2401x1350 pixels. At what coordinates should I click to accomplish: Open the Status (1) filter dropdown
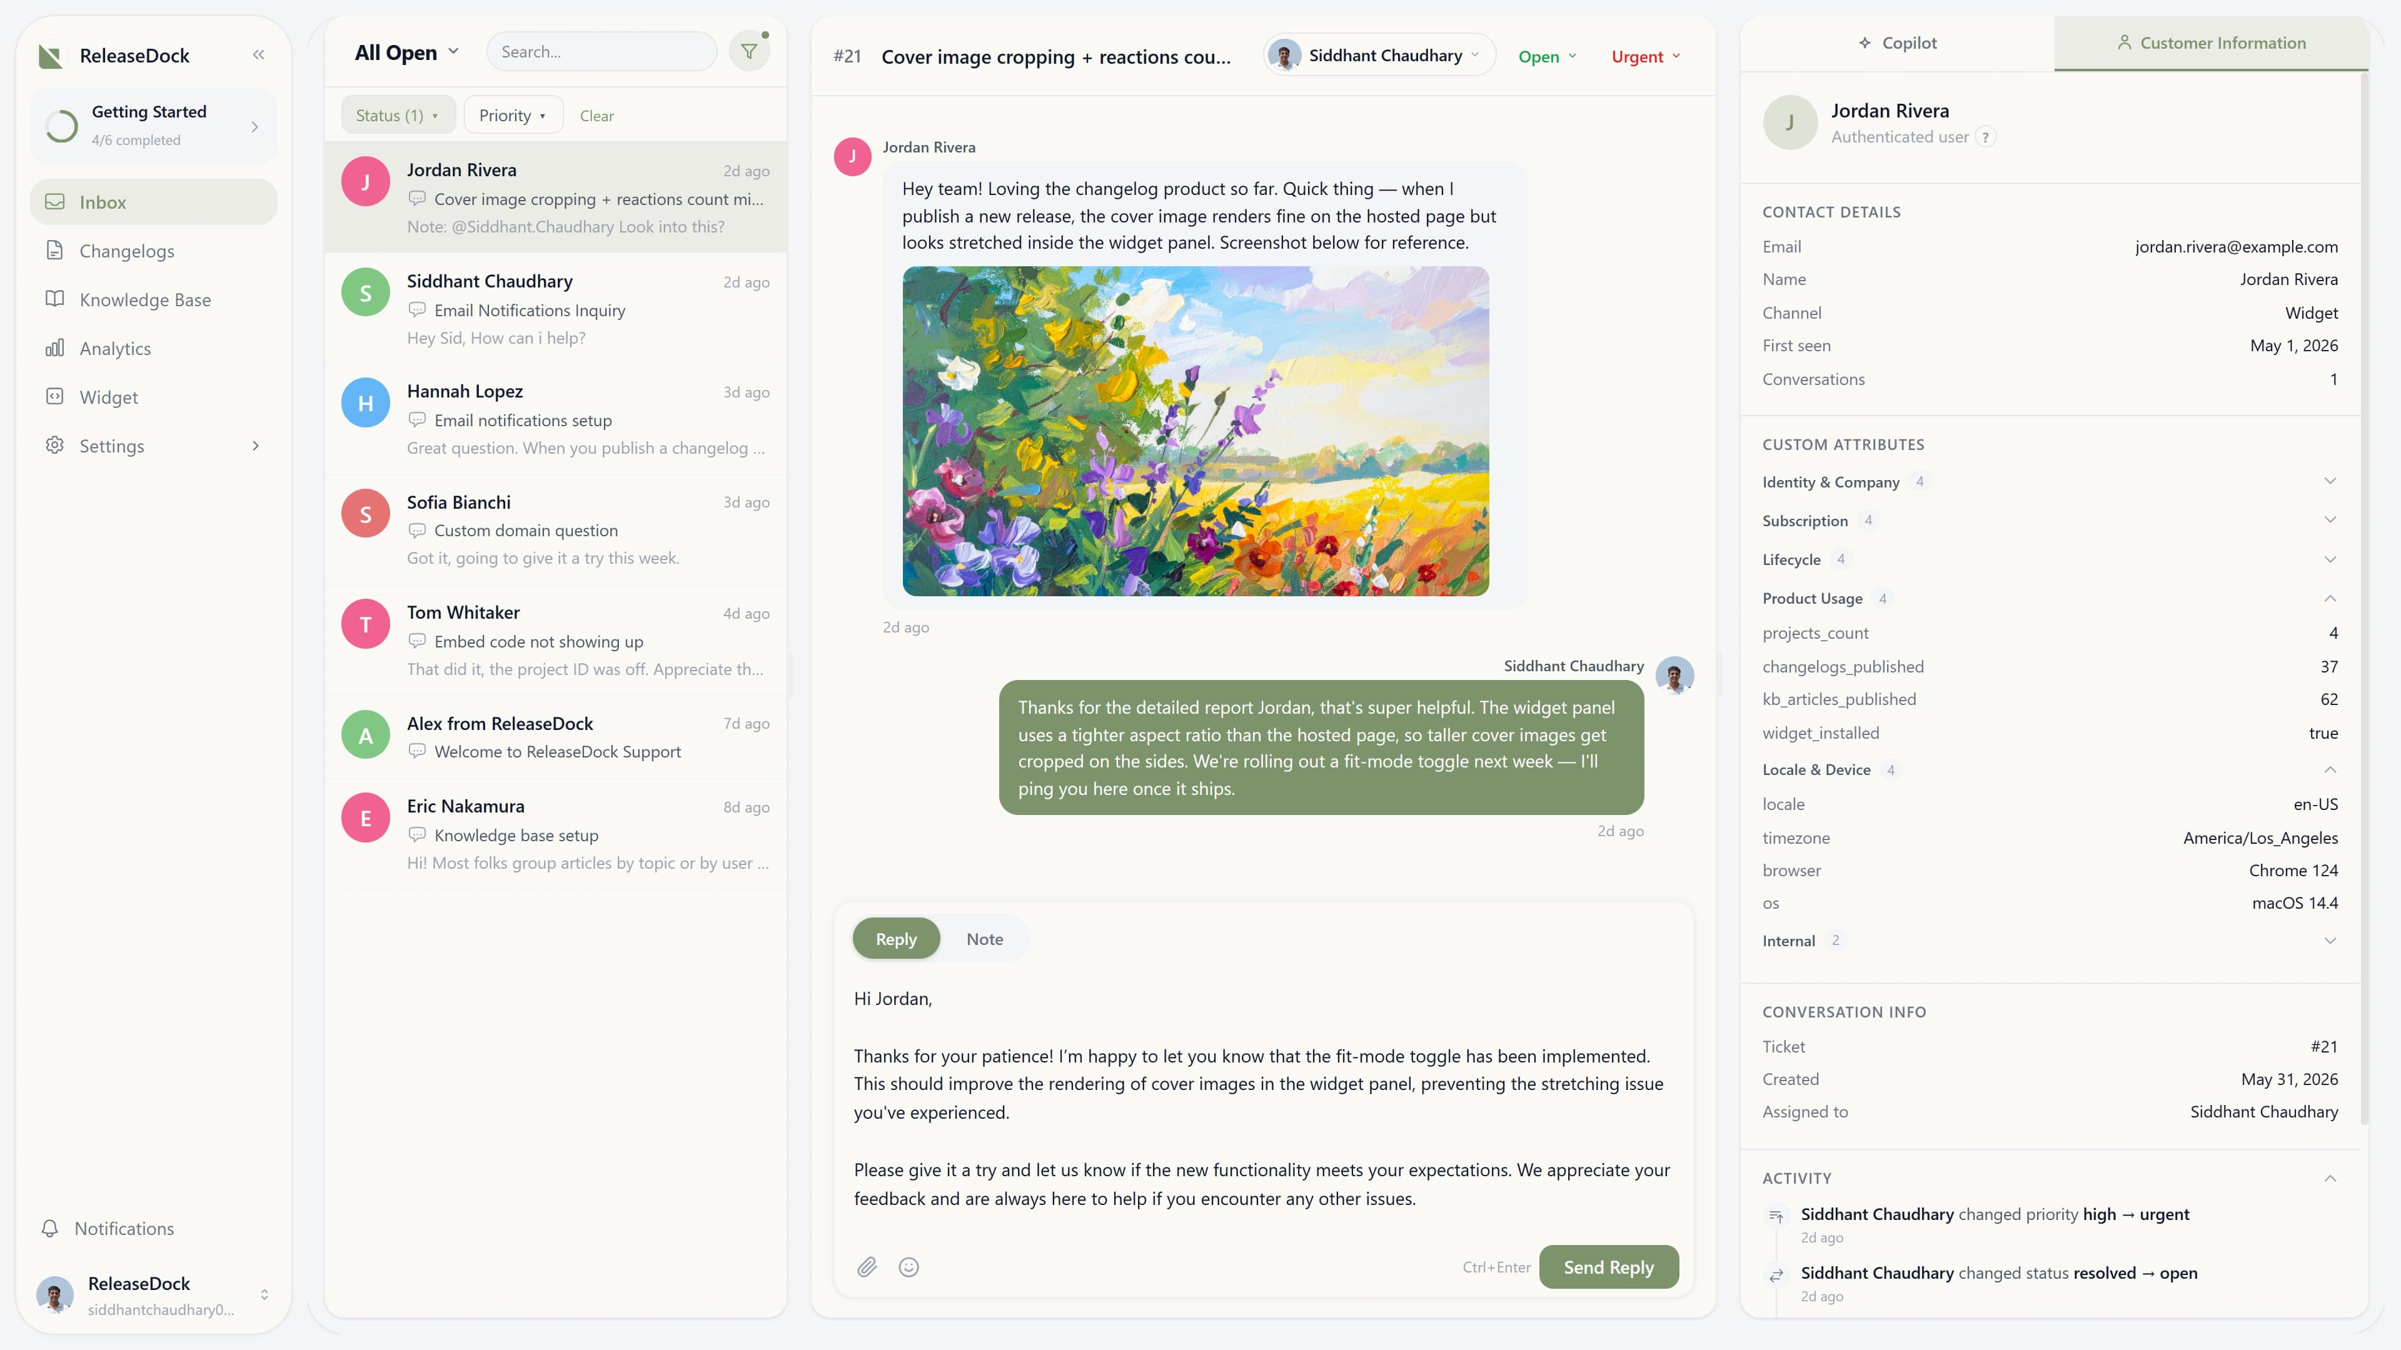[398, 116]
